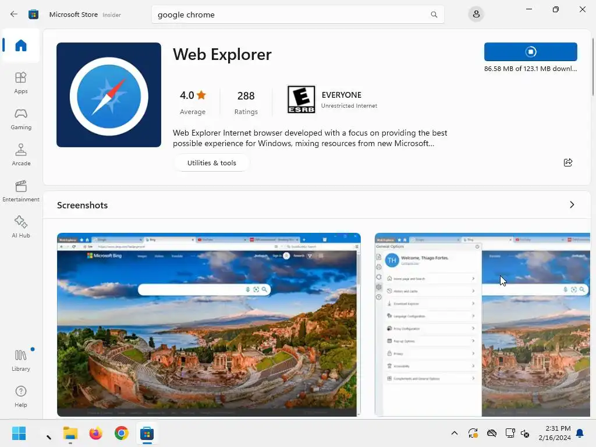
Task: Click the Web Explorer title heading
Action: click(x=222, y=54)
